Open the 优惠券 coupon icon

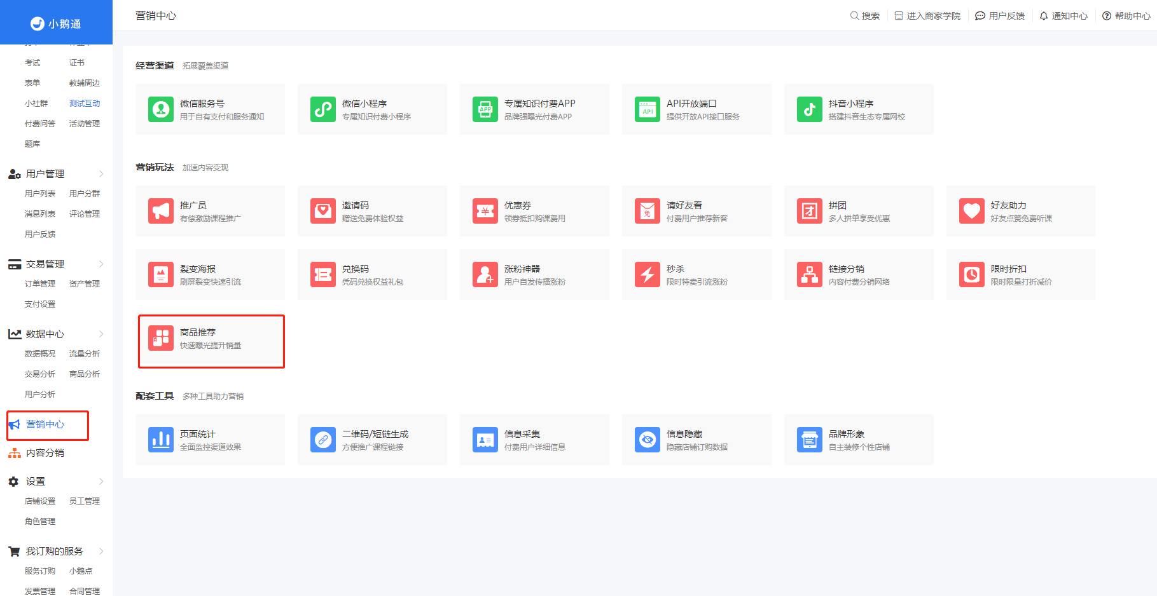click(485, 211)
